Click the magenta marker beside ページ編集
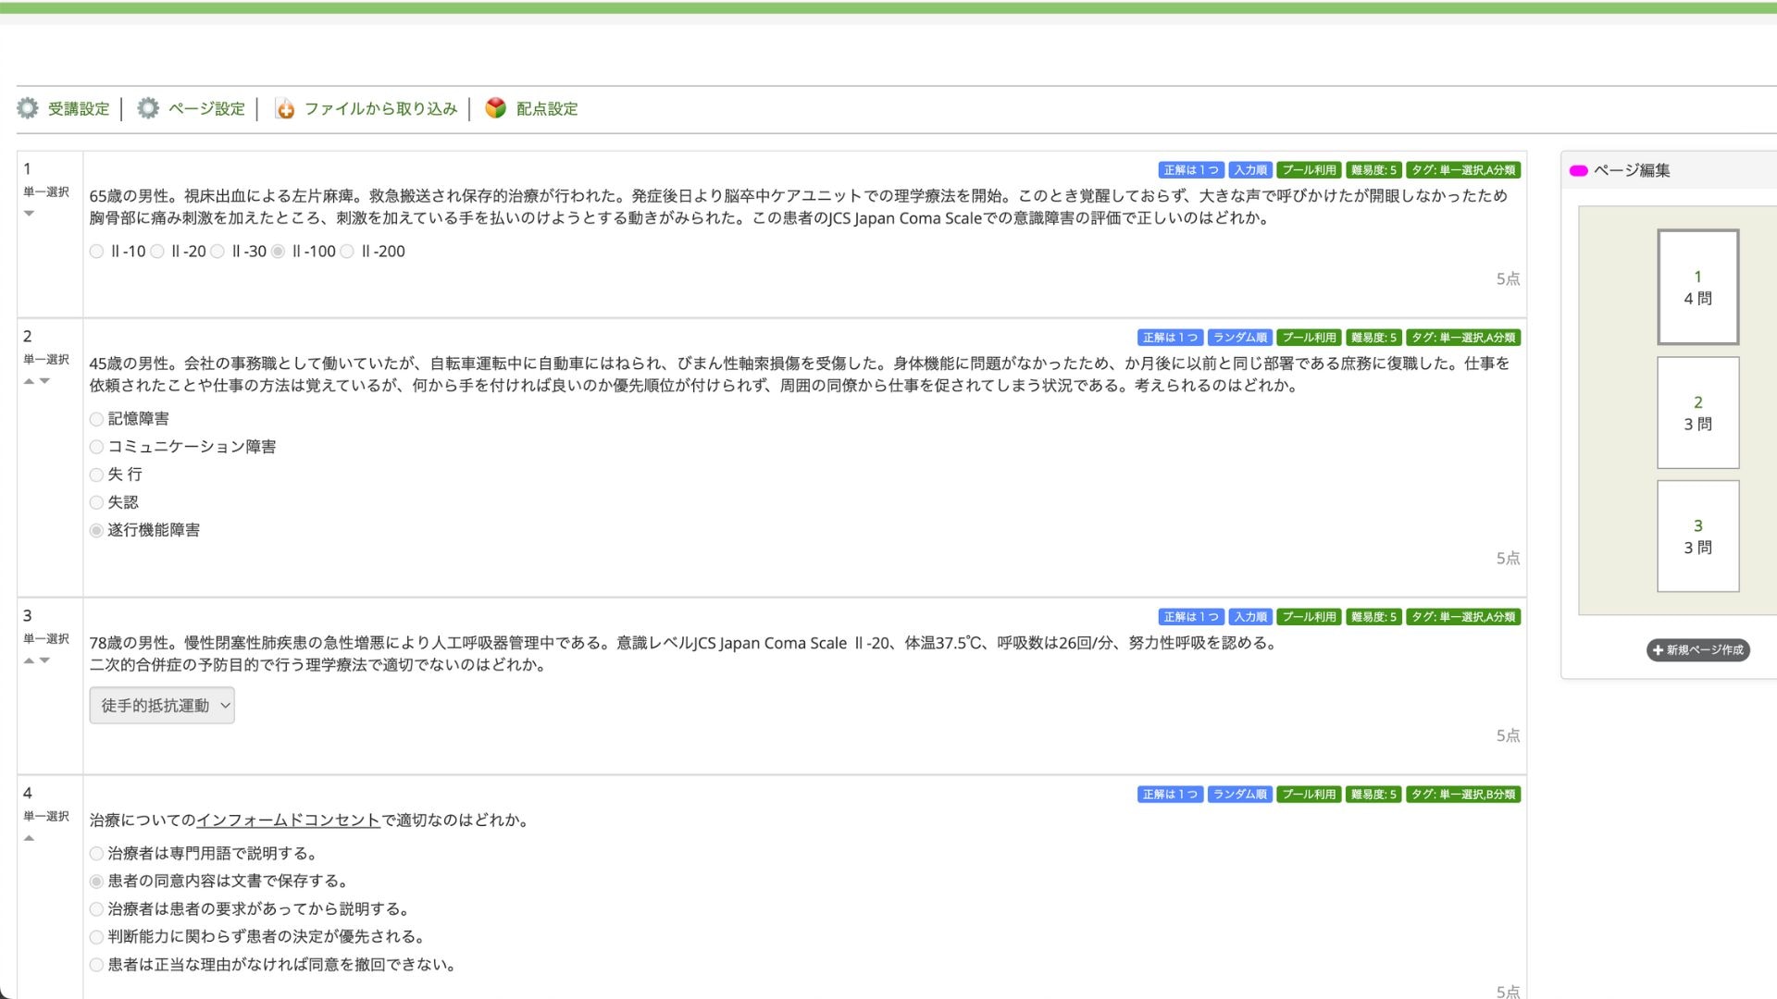This screenshot has height=999, width=1777. tap(1579, 170)
